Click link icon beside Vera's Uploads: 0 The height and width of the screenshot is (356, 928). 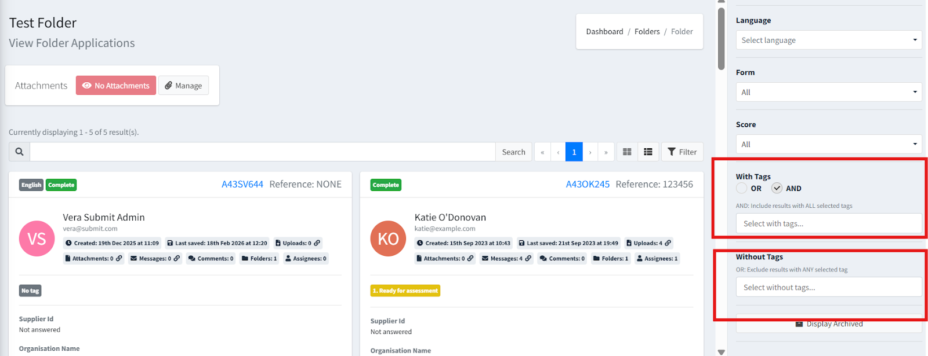[x=317, y=243]
